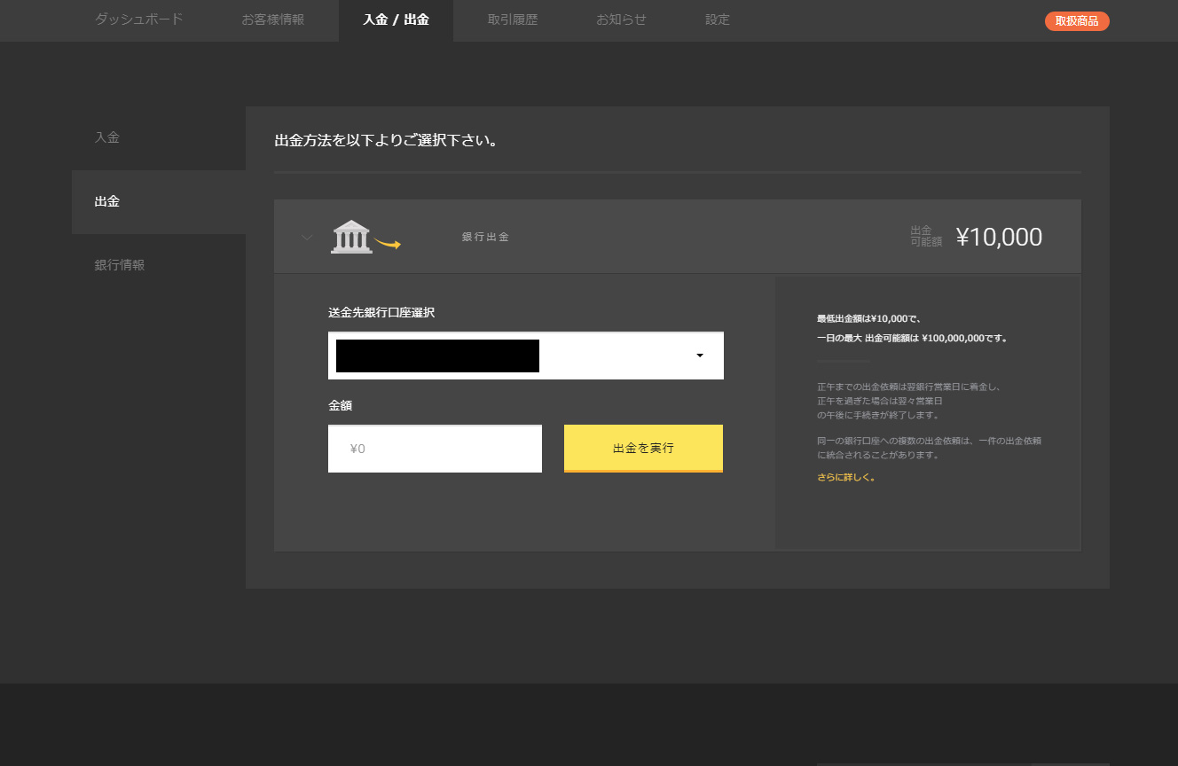This screenshot has height=766, width=1178.
Task: Open 取引履歴 tab
Action: pos(513,20)
